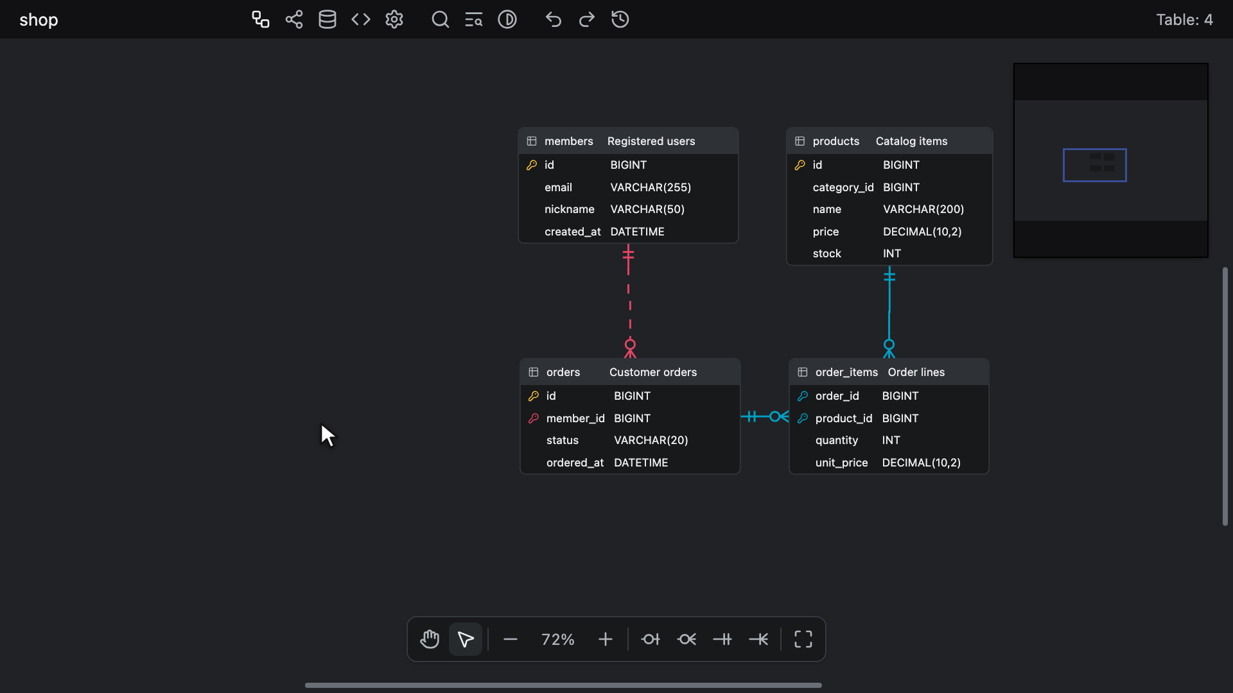Viewport: 1233px width, 693px height.
Task: Click the circled D icon in toolbar
Action: coord(507,19)
